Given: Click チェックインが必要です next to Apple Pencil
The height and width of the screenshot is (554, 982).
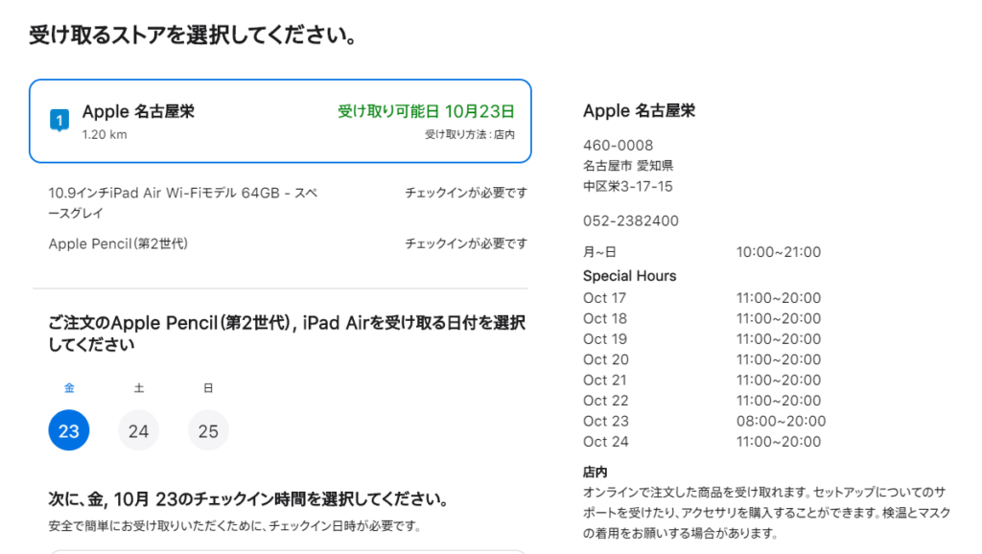Looking at the screenshot, I should [x=466, y=243].
